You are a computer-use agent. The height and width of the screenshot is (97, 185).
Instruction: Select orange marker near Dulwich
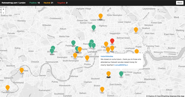[102, 90]
